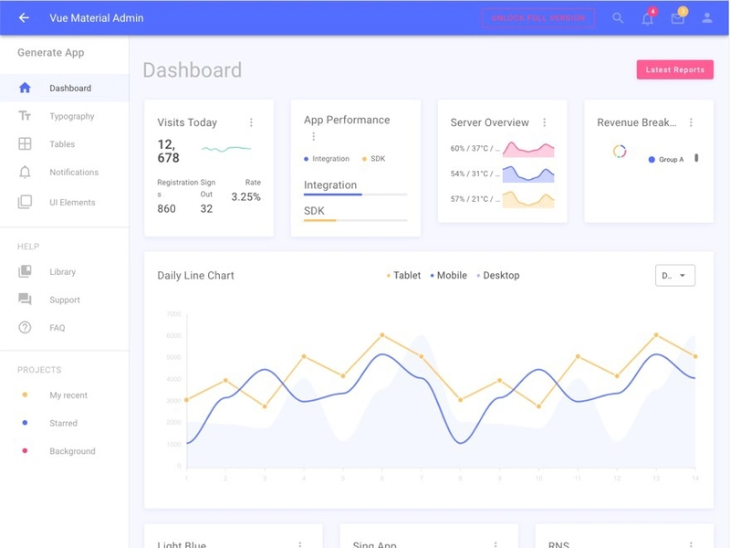
Task: Click the Typography sidebar icon
Action: (25, 116)
